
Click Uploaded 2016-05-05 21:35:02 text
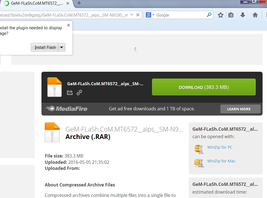77,162
